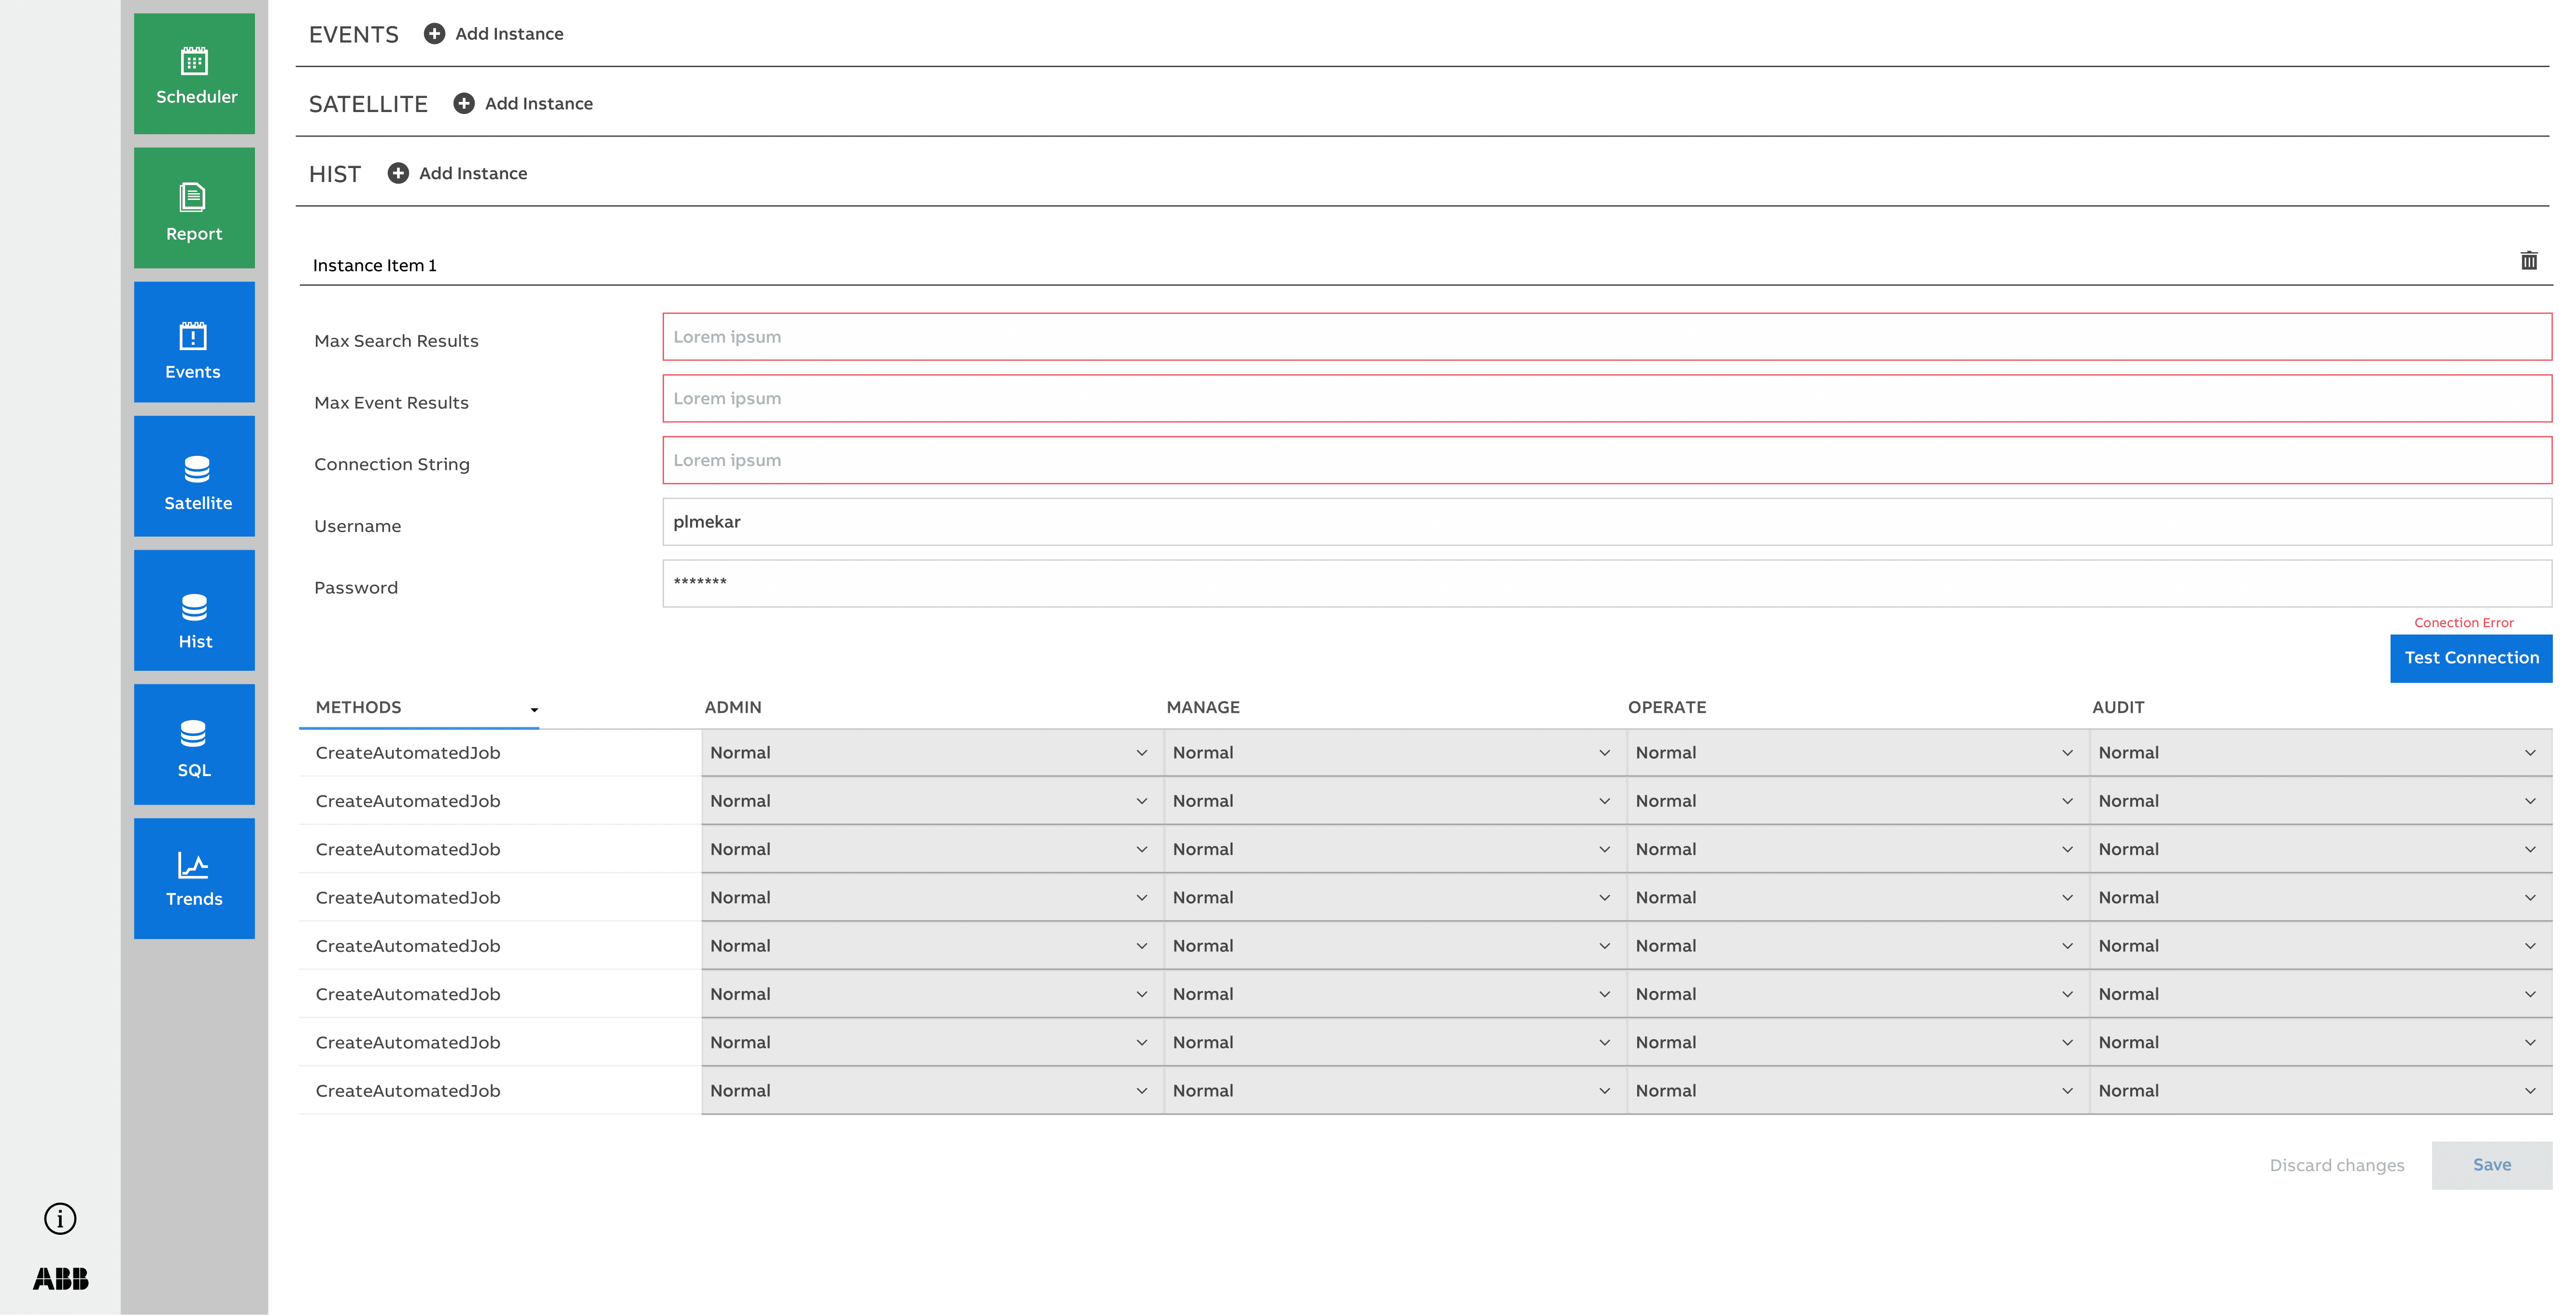Viewport: 2576px width, 1315px height.
Task: Open the SQL sidebar tile
Action: (x=194, y=744)
